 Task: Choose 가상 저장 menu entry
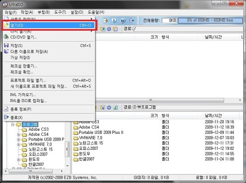click(49, 57)
